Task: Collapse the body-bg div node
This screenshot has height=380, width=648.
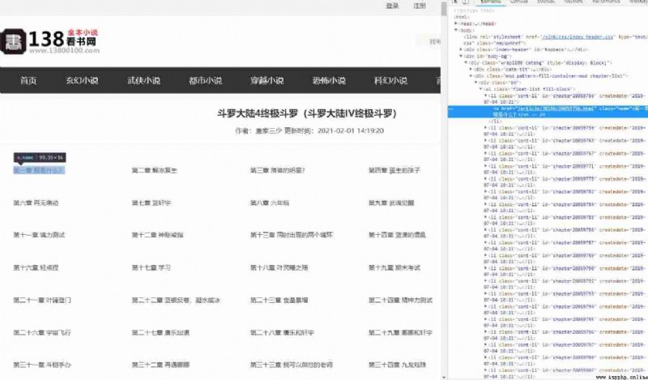Action: tap(461, 56)
